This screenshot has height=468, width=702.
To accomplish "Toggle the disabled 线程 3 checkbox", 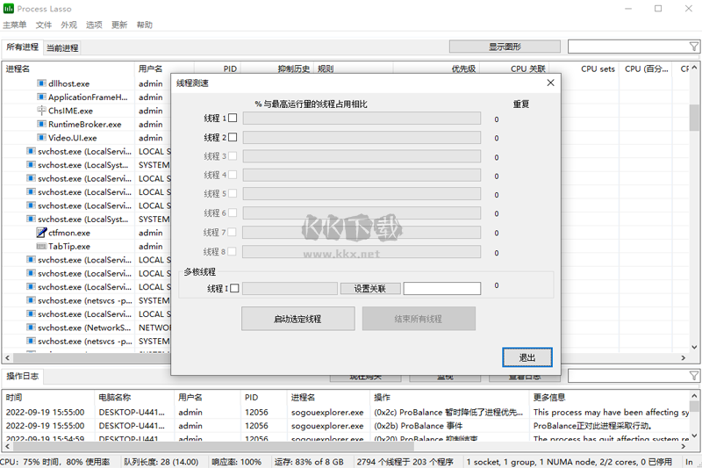I will (x=233, y=155).
